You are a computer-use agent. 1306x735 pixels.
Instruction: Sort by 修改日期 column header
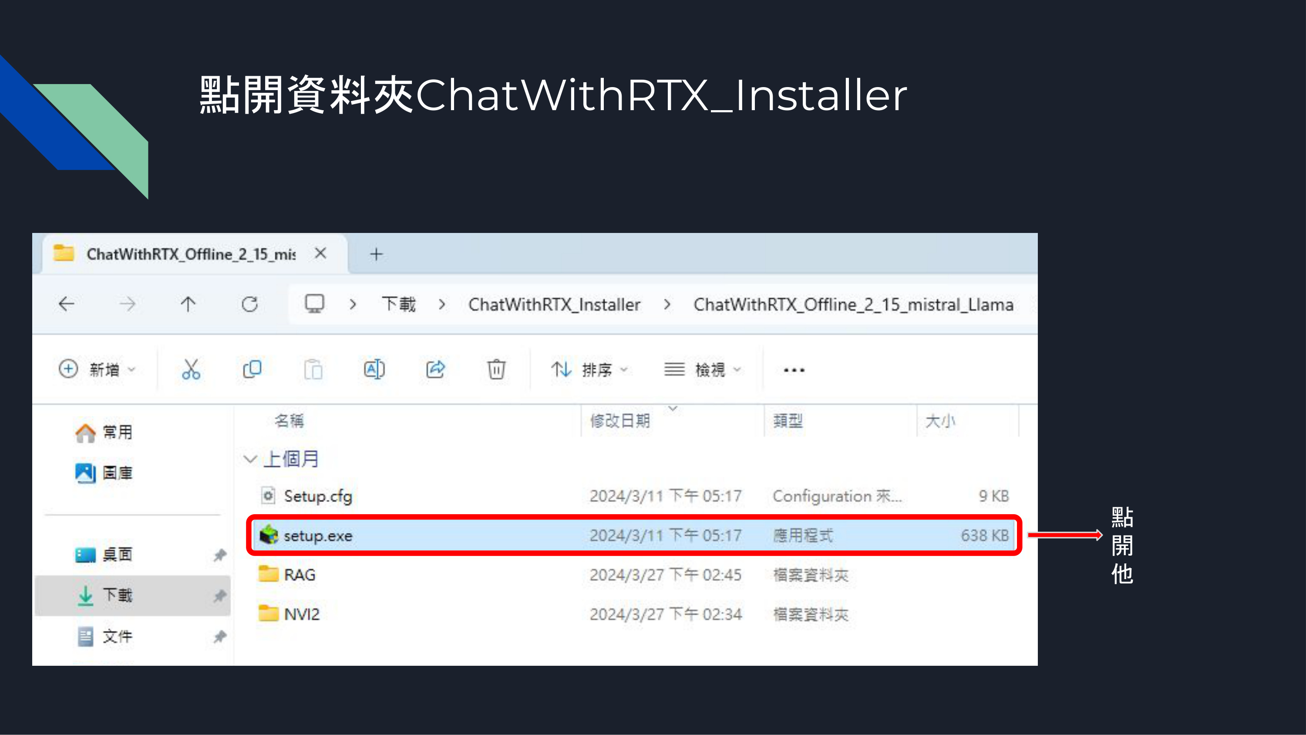619,421
